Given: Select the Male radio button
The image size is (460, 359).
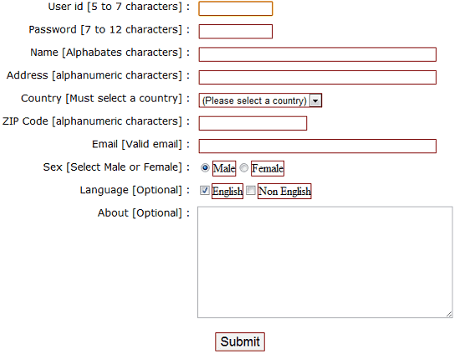Looking at the screenshot, I should coord(205,168).
